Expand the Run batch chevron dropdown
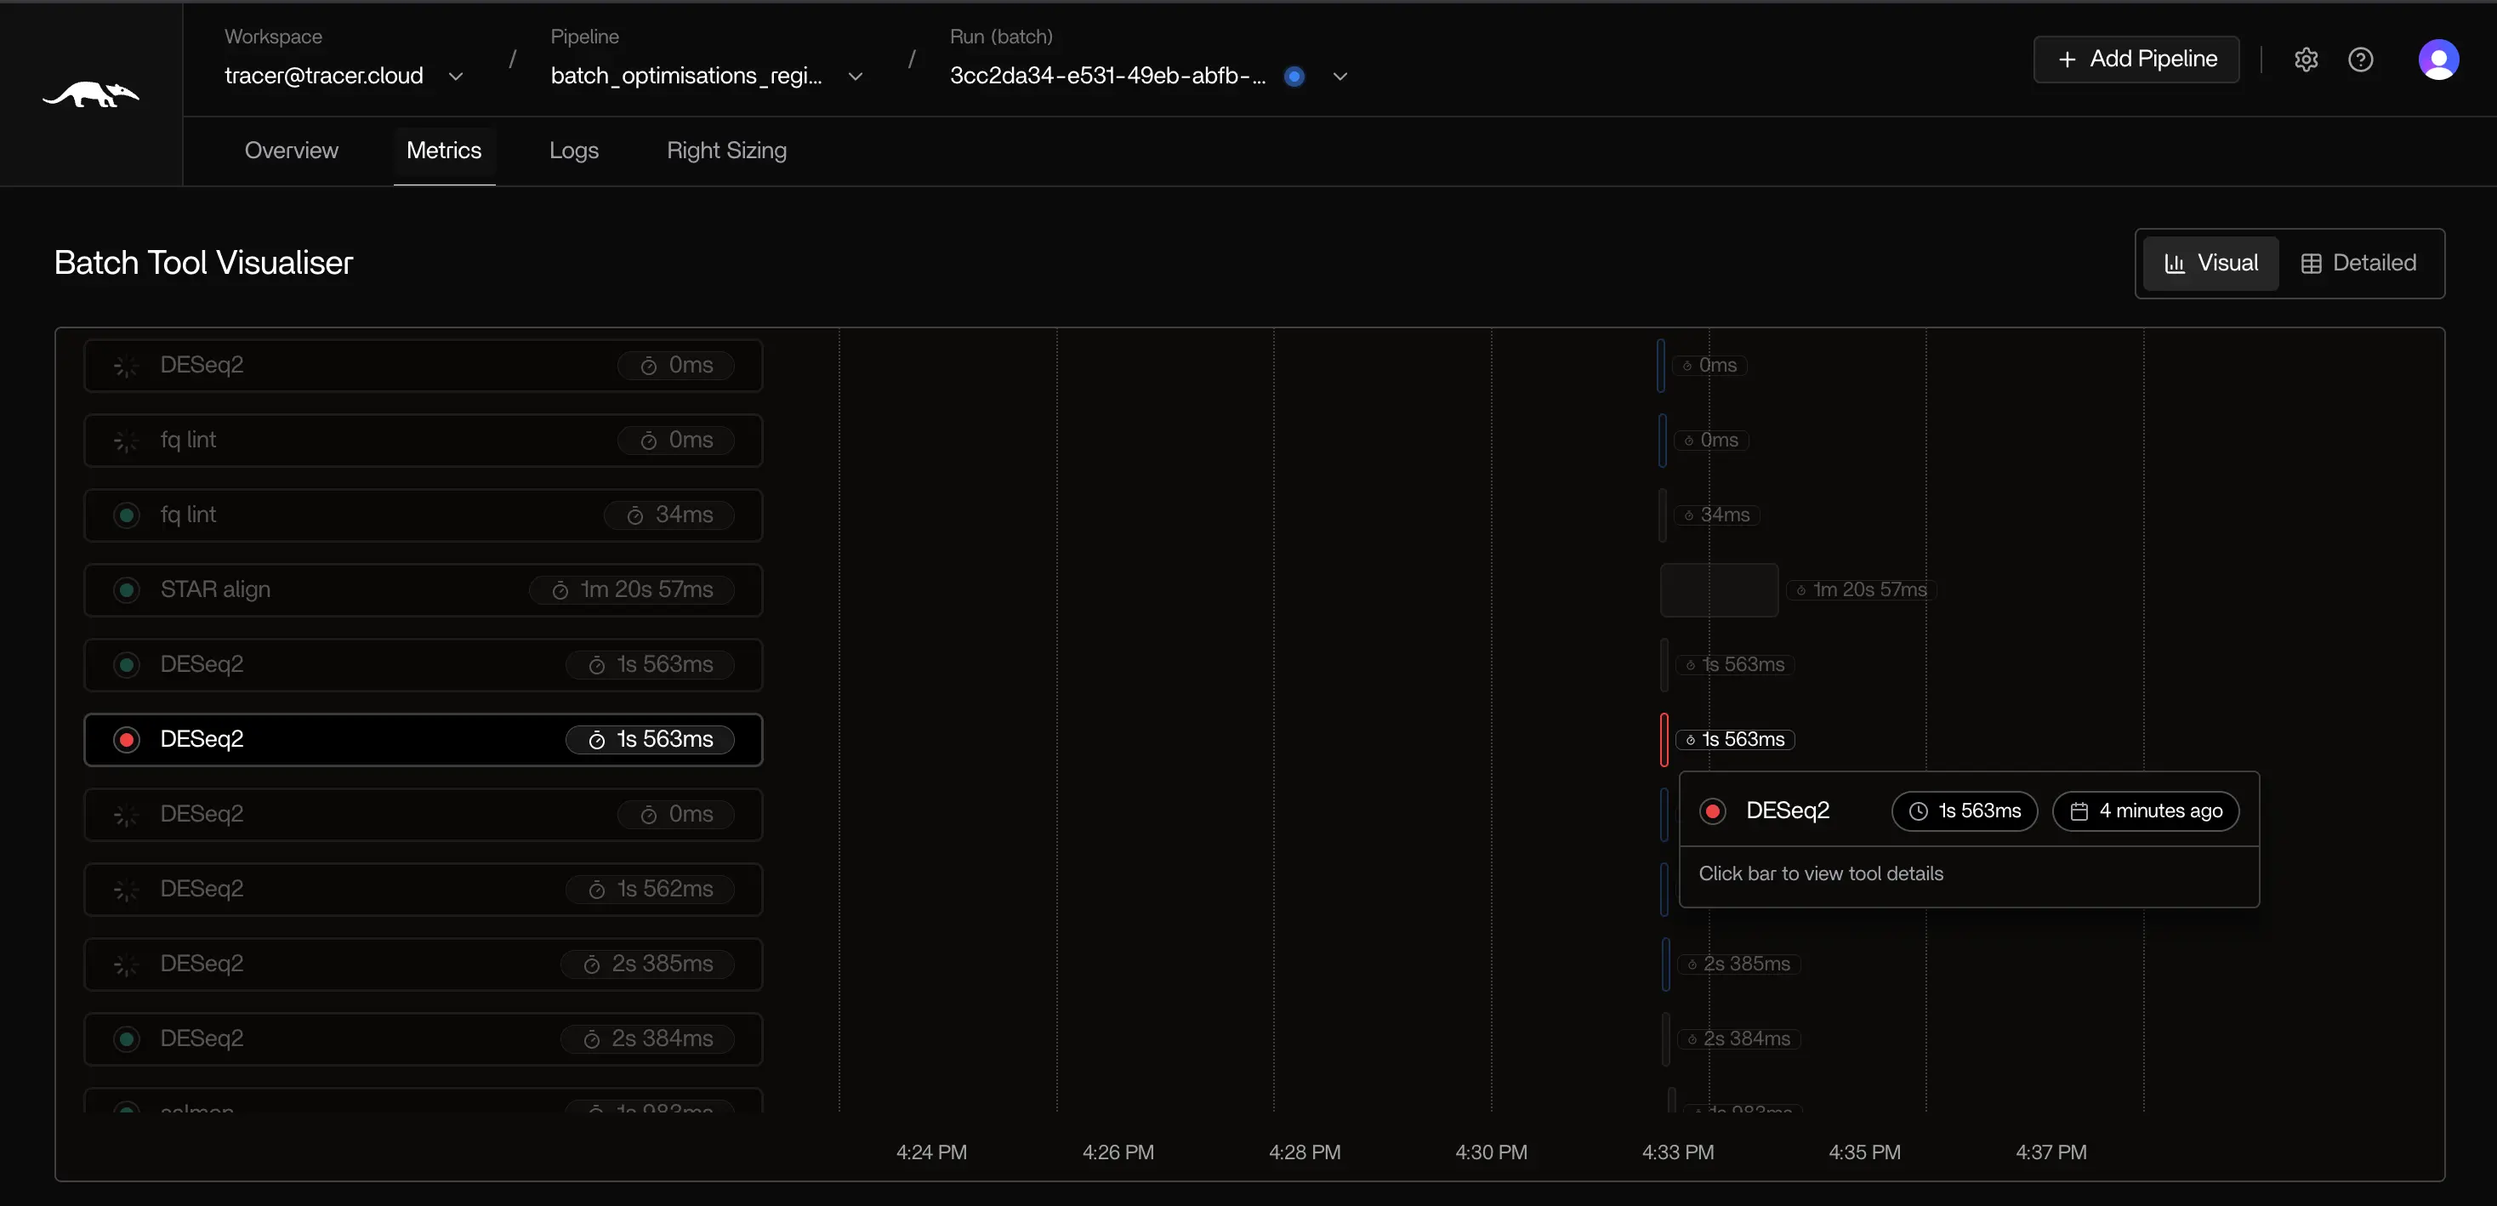 (1340, 76)
